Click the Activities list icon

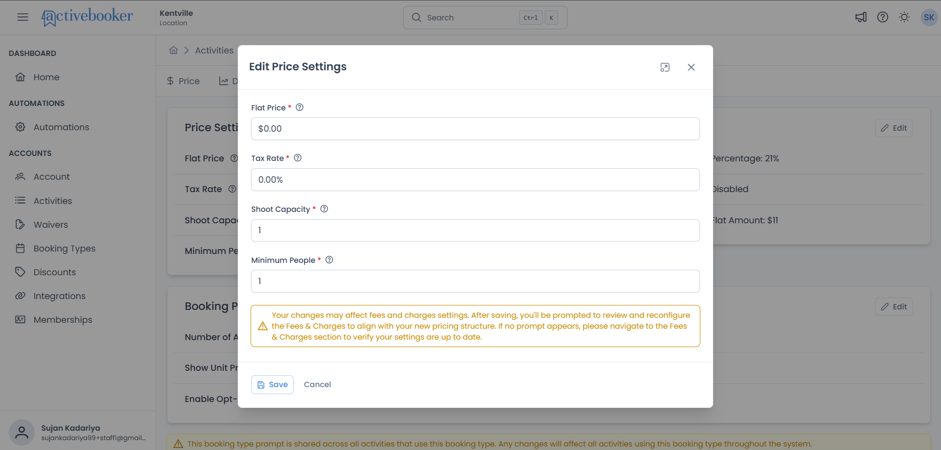pyautogui.click(x=20, y=200)
